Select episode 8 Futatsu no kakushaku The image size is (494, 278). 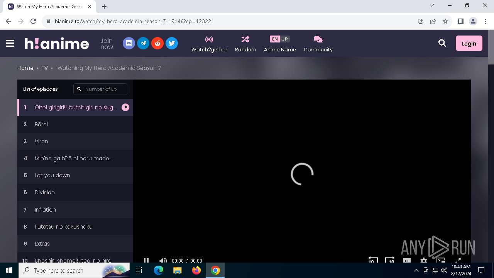(75, 227)
